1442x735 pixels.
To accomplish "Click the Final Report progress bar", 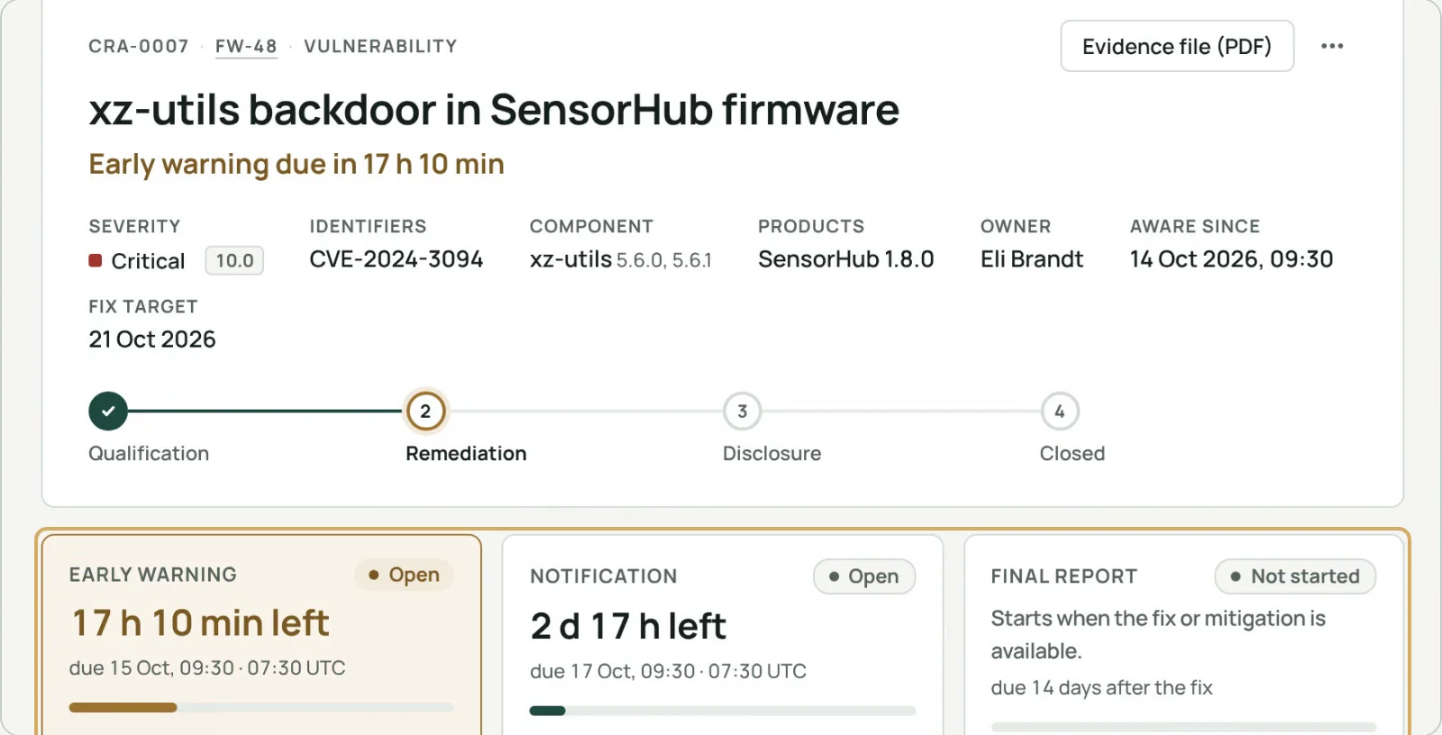I will tap(1183, 727).
